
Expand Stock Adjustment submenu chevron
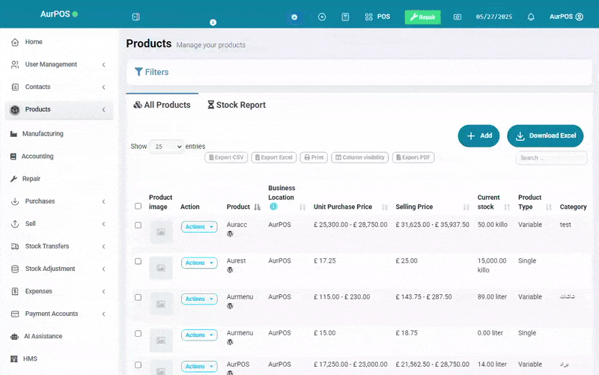pyautogui.click(x=103, y=269)
